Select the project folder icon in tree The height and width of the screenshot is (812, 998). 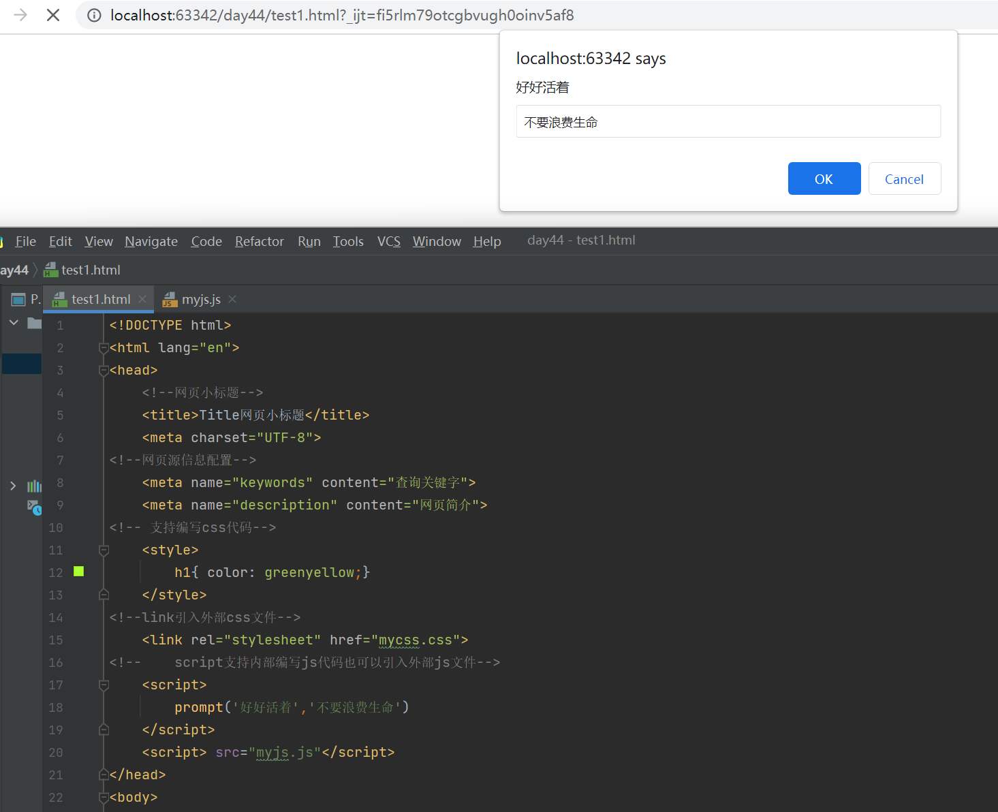click(x=34, y=323)
